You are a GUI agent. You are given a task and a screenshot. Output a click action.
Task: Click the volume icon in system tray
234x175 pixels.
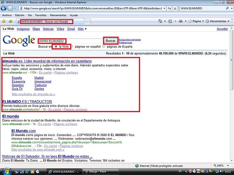(x=221, y=171)
